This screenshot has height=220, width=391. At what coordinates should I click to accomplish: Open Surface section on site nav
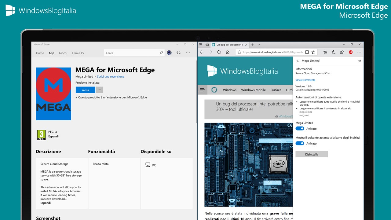click(x=276, y=90)
